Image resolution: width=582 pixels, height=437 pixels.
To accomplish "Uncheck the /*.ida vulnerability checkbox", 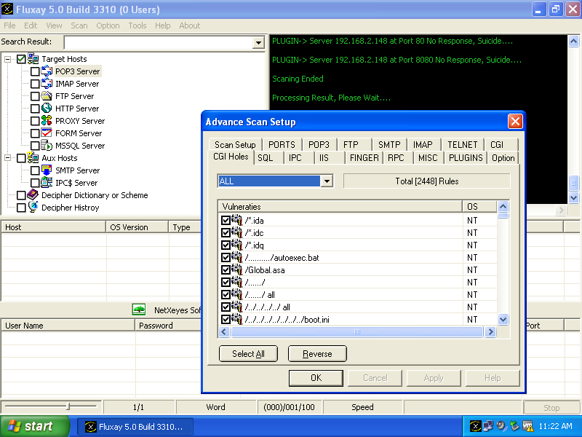I will tap(226, 221).
